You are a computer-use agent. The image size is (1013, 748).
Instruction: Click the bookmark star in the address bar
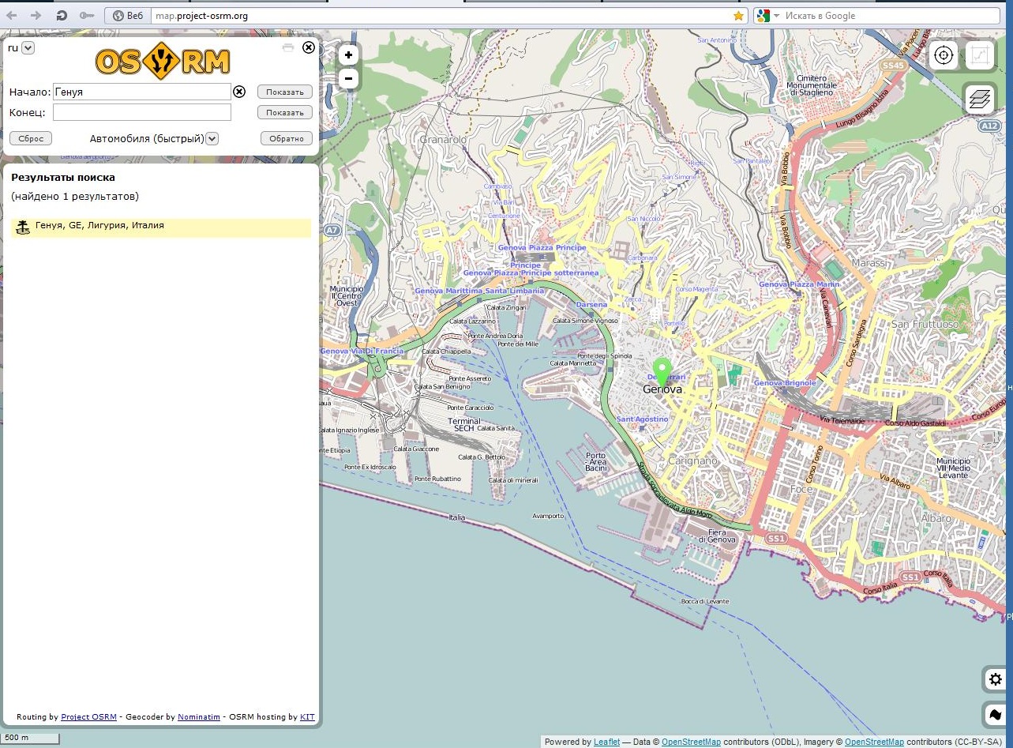tap(738, 16)
